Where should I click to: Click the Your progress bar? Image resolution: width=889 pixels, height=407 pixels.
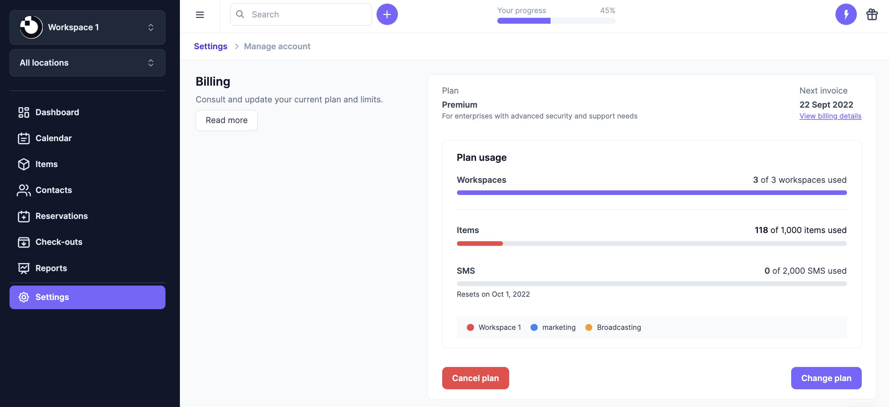click(x=556, y=21)
